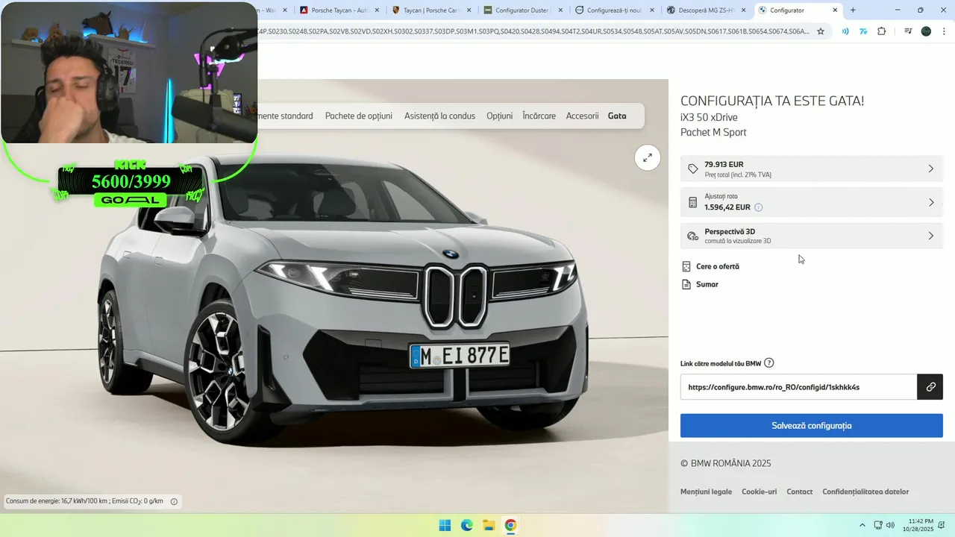
Task: Open Mențiuni legale footer link
Action: (706, 492)
